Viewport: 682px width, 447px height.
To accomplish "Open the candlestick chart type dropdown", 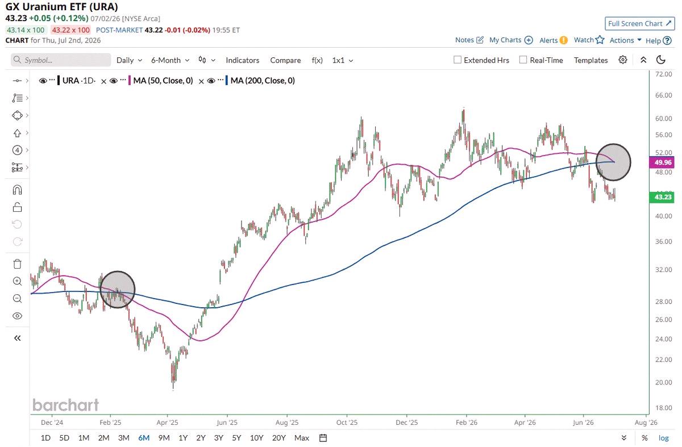I will (x=207, y=60).
